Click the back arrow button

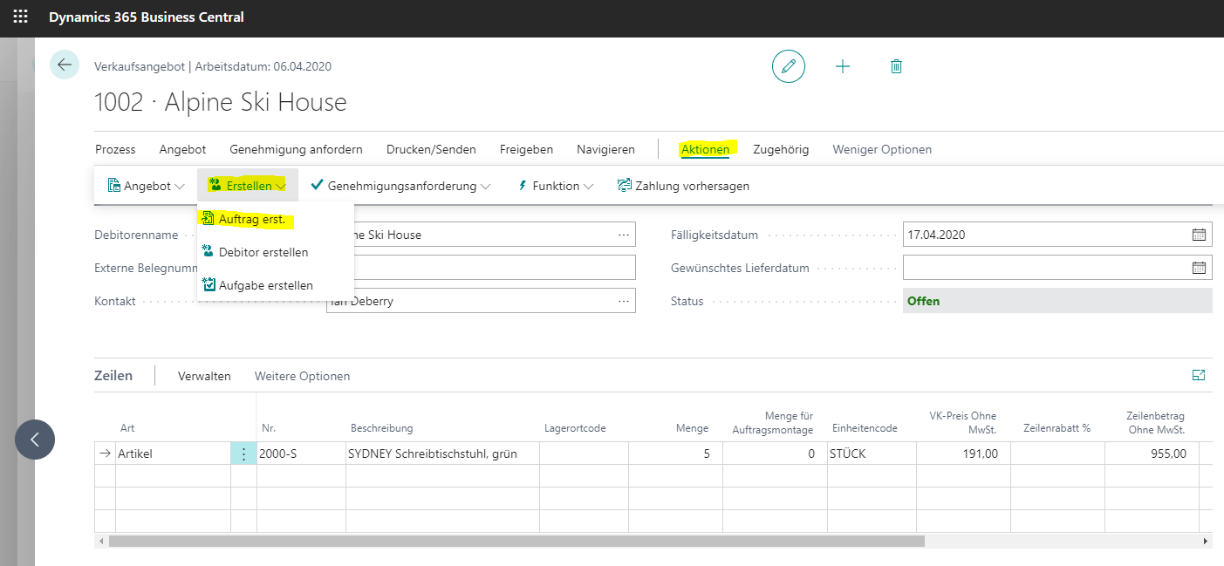65,65
